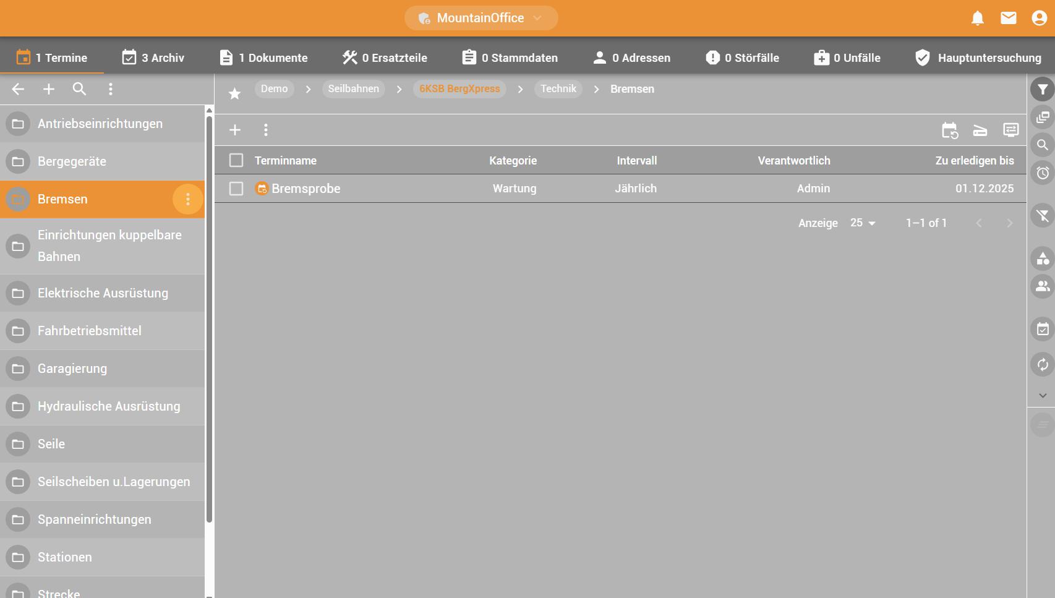Open the Seile folder
The width and height of the screenshot is (1055, 598).
click(x=102, y=444)
